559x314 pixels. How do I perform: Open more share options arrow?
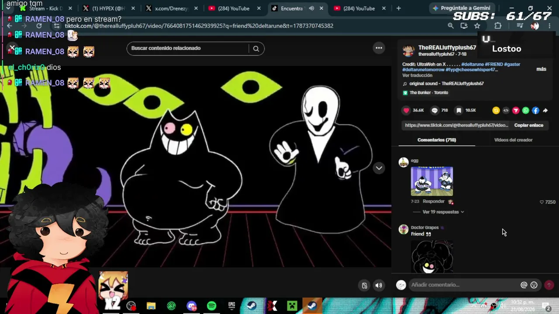[545, 110]
